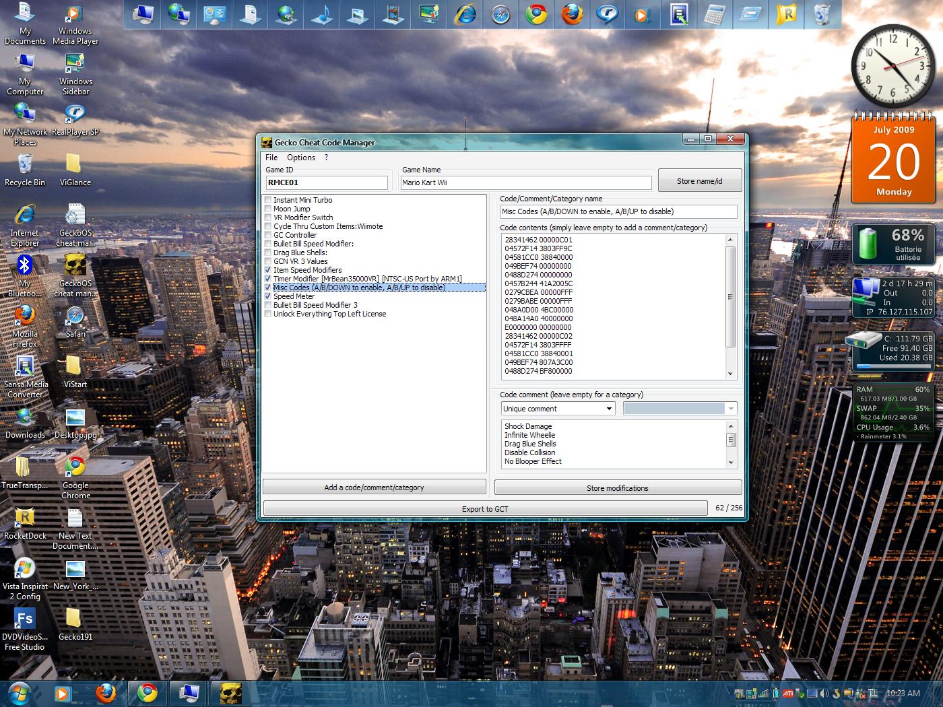The width and height of the screenshot is (943, 707).
Task: Click Export to GCT button
Action: 485,508
